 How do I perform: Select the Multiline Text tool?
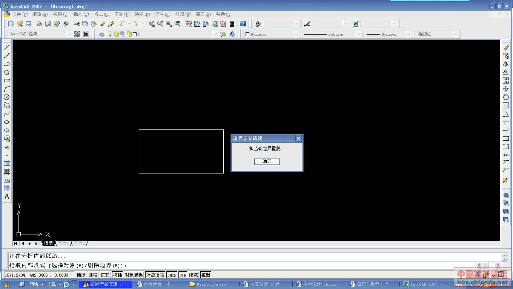7,196
